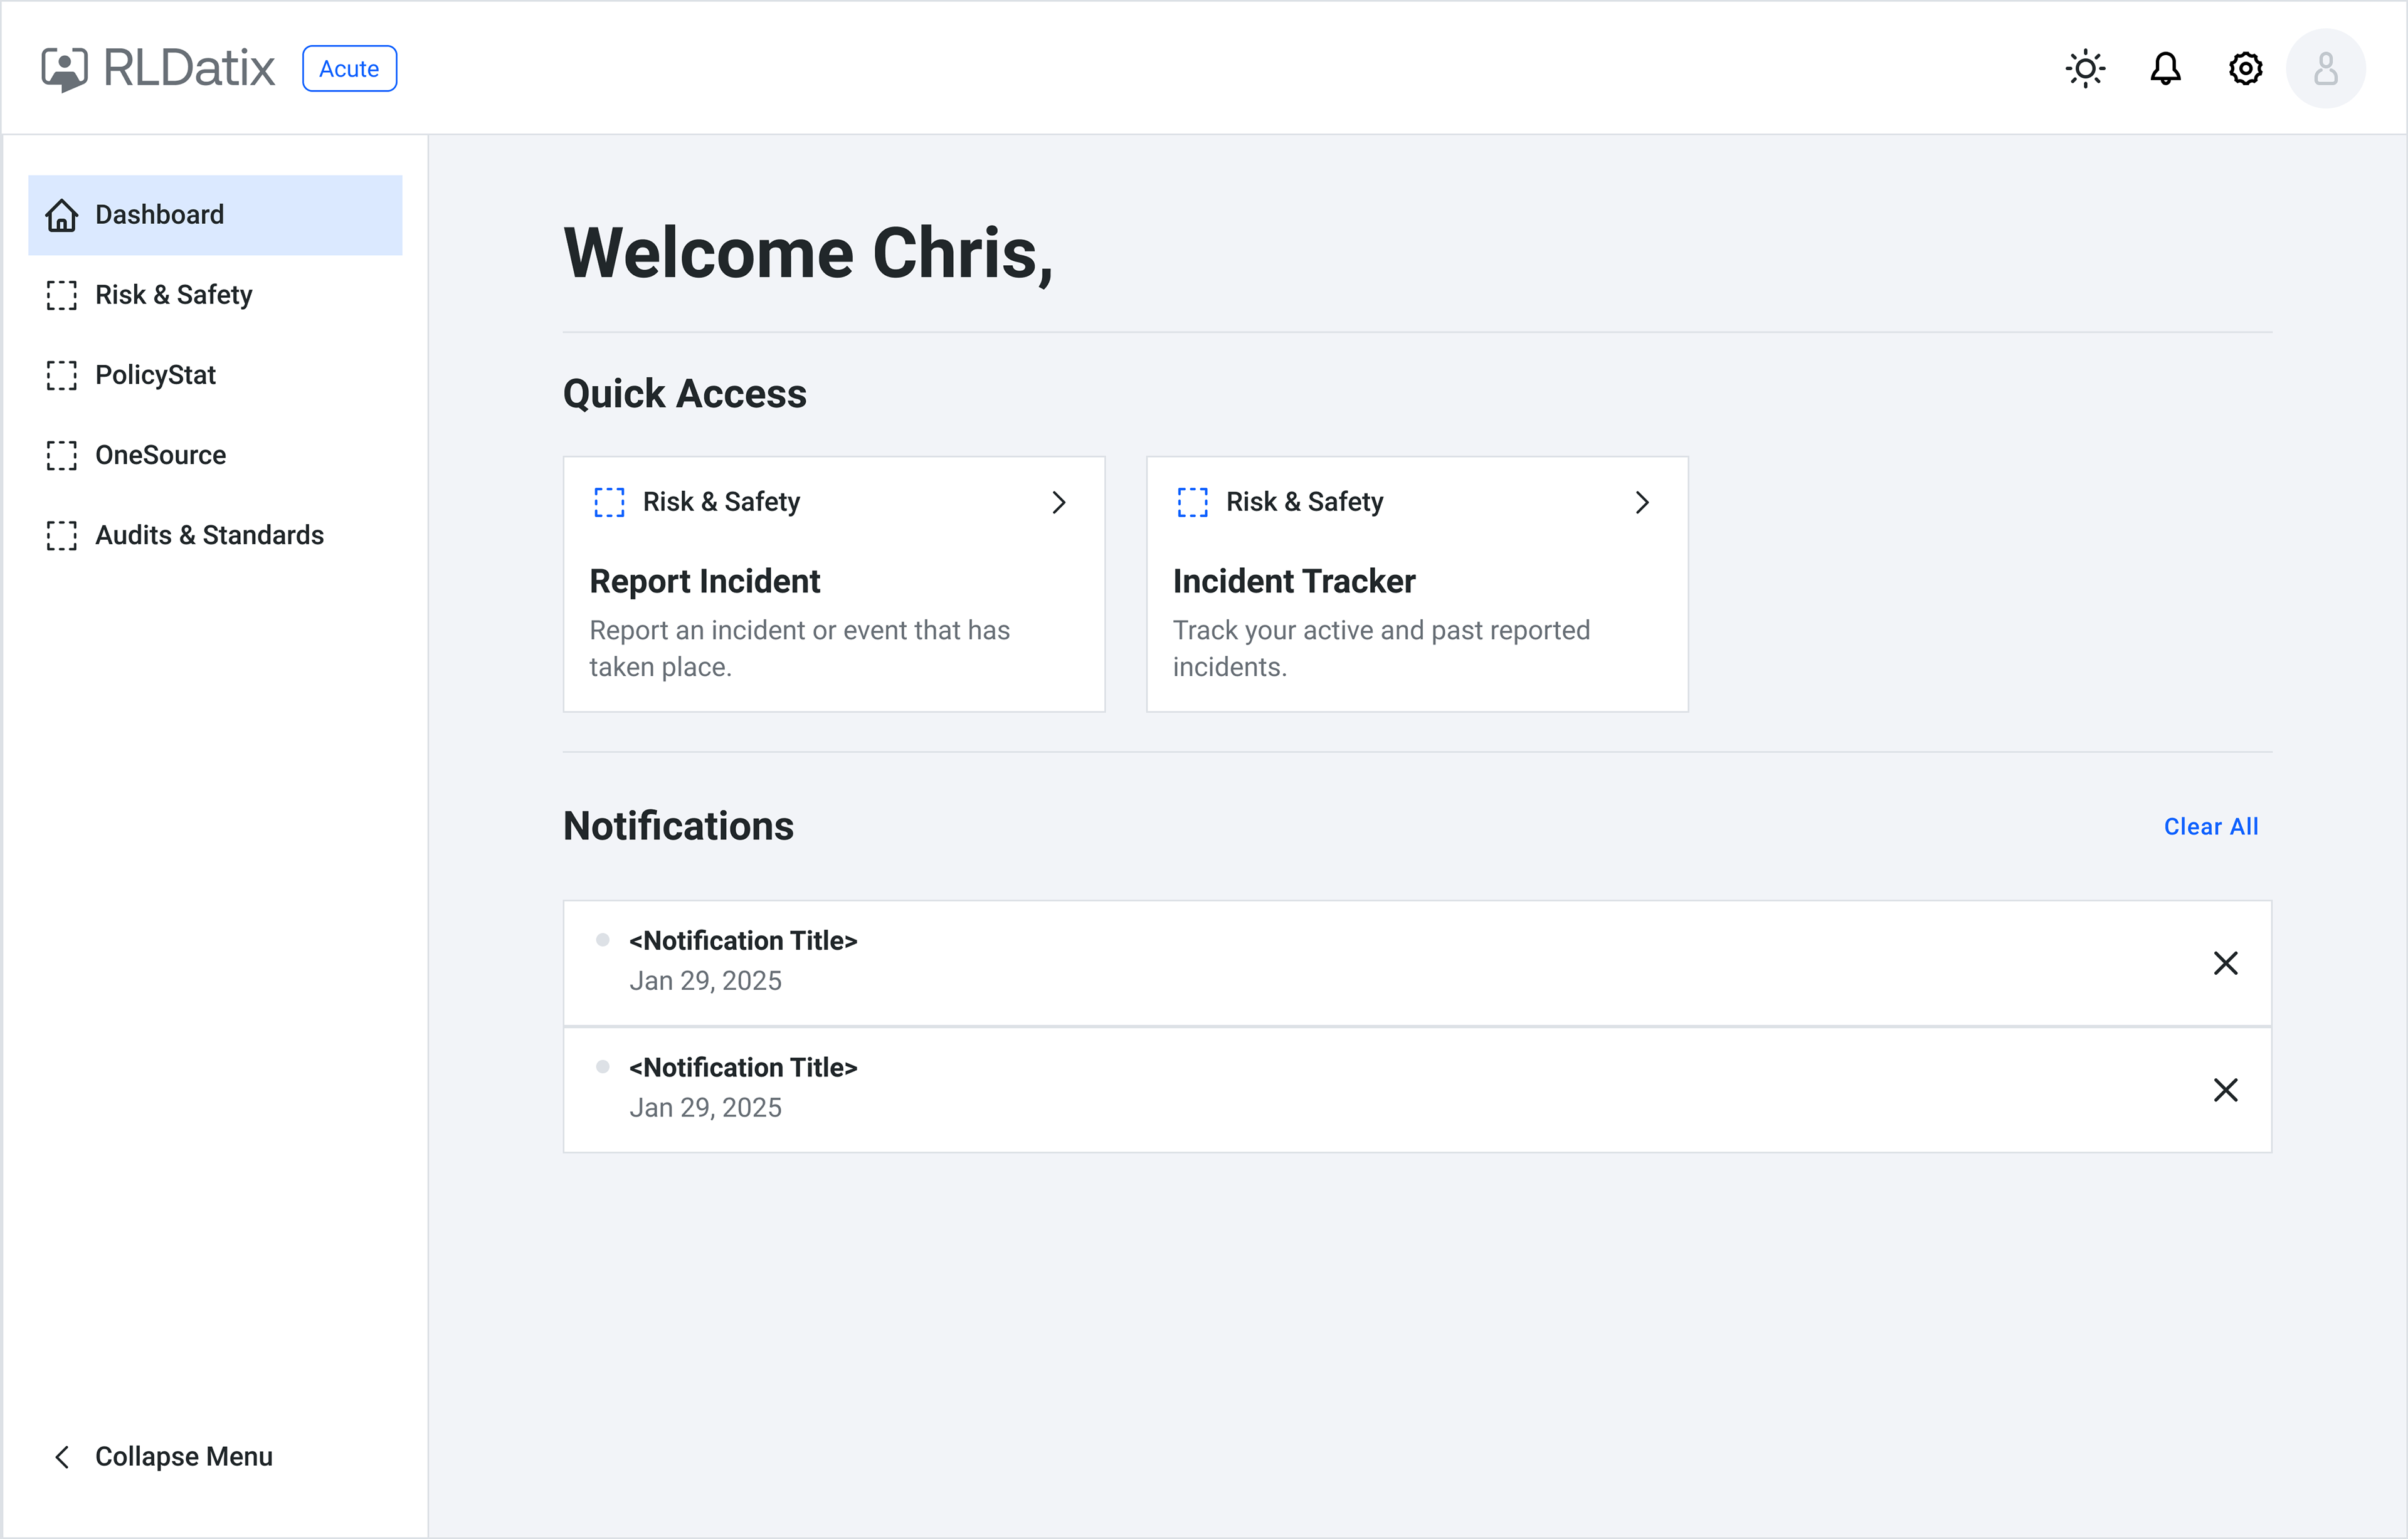Click the Collapse Menu label
This screenshot has height=1539, width=2408.
coord(184,1457)
